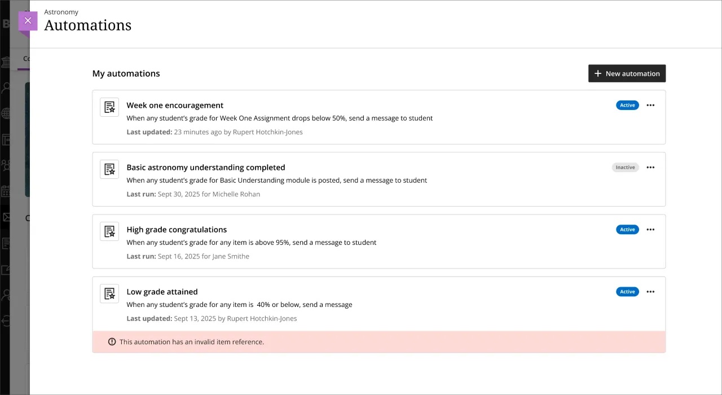Open the Calendar icon in the left sidebar
The image size is (722, 395).
tap(6, 191)
